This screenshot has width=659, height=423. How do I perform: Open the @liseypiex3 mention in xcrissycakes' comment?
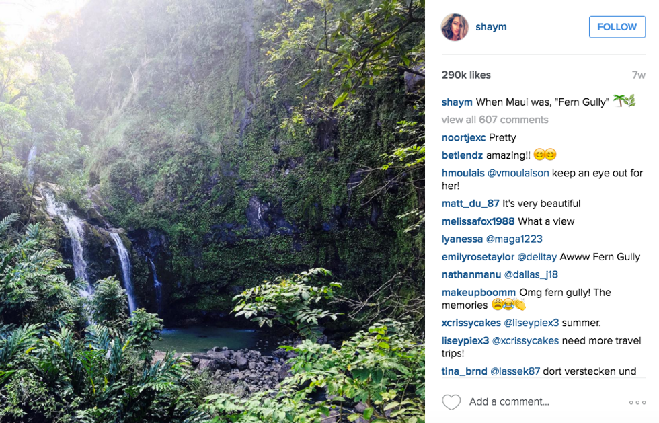[531, 323]
